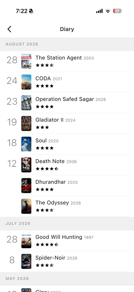Open The Station Agent poster thumbnail
The width and height of the screenshot is (134, 292).
point(26,61)
